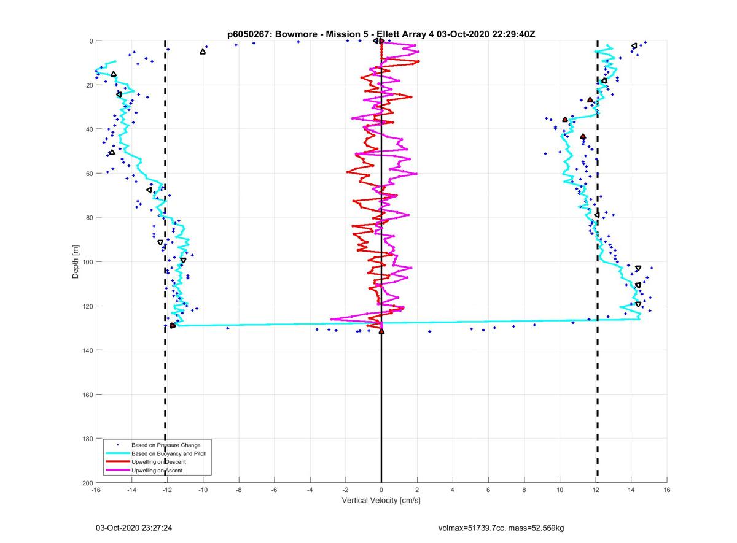Click the y-axis tick label '140'

[87, 350]
